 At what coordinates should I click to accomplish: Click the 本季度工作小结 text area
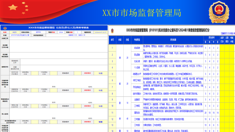pyautogui.click(x=58, y=46)
